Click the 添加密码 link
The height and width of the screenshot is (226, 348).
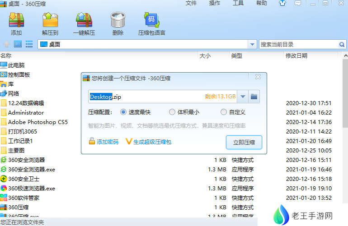tap(108, 142)
